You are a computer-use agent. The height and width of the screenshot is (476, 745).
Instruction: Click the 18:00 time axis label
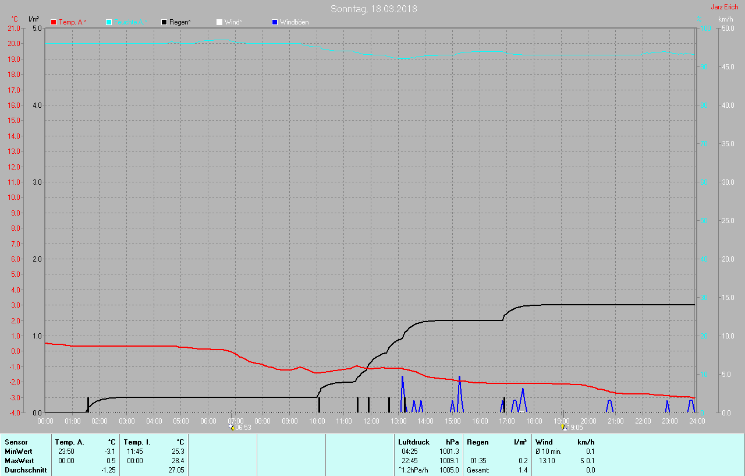pos(534,421)
